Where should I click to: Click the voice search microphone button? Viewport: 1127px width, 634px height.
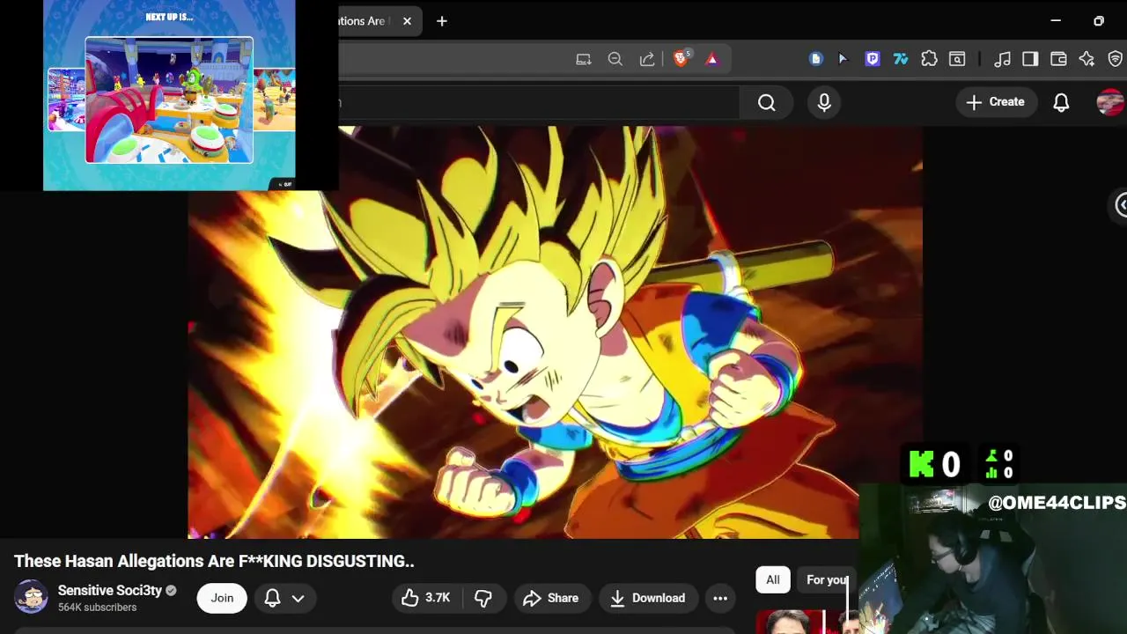click(824, 102)
